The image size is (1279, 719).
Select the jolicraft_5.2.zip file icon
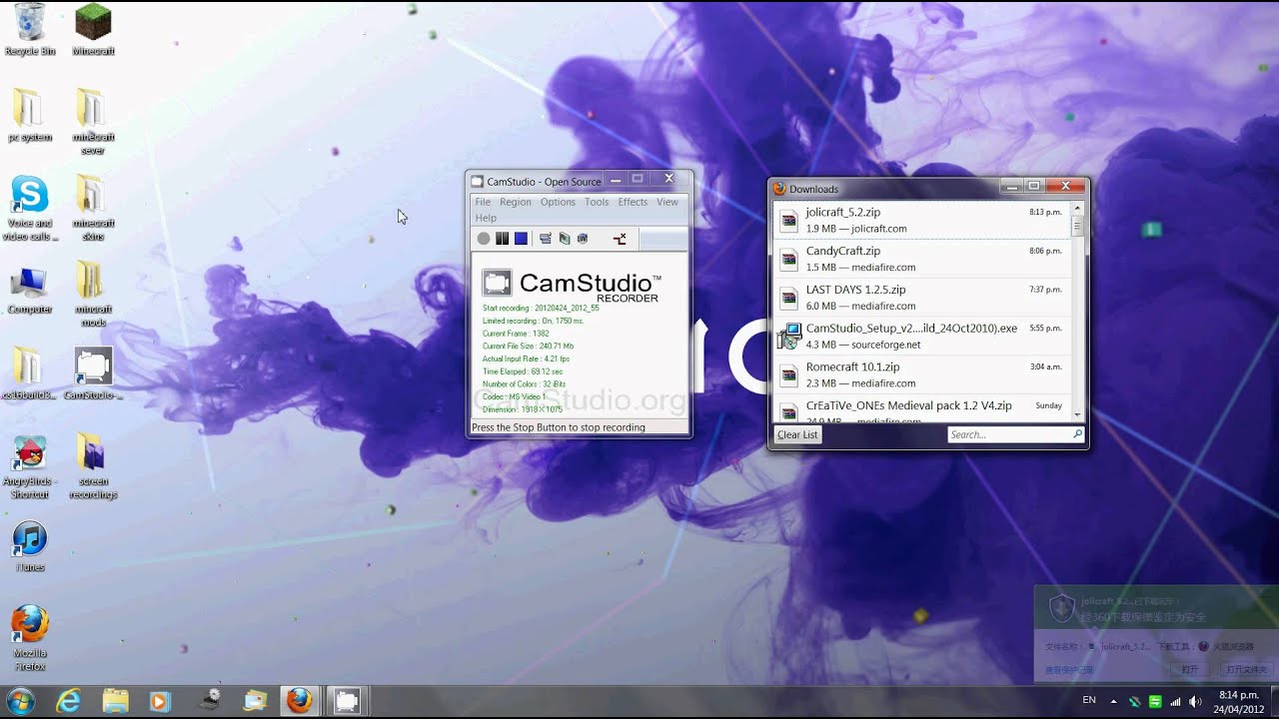[789, 221]
